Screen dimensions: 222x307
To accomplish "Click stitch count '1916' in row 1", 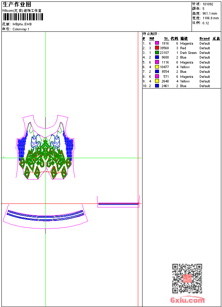I will tap(165, 44).
